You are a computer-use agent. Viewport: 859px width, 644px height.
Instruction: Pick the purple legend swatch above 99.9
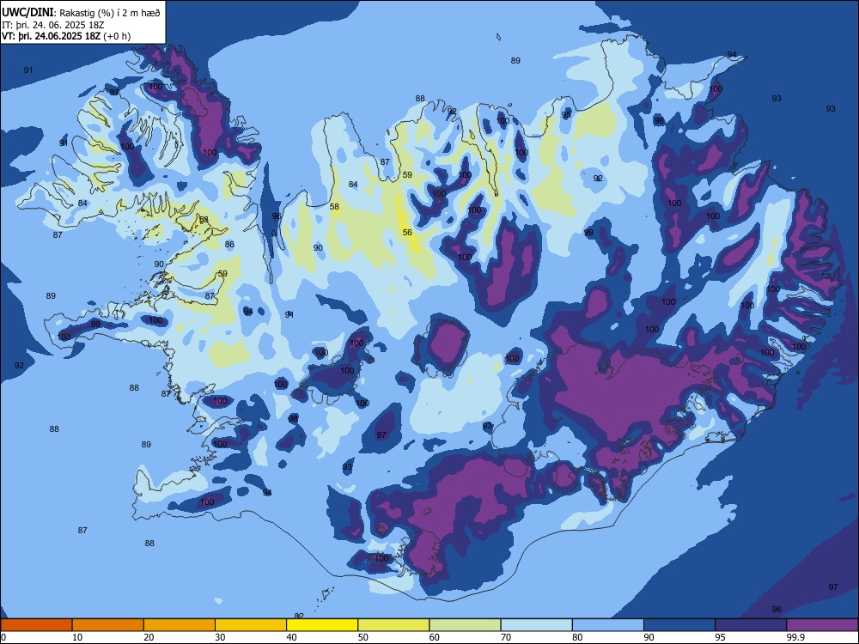(x=822, y=625)
